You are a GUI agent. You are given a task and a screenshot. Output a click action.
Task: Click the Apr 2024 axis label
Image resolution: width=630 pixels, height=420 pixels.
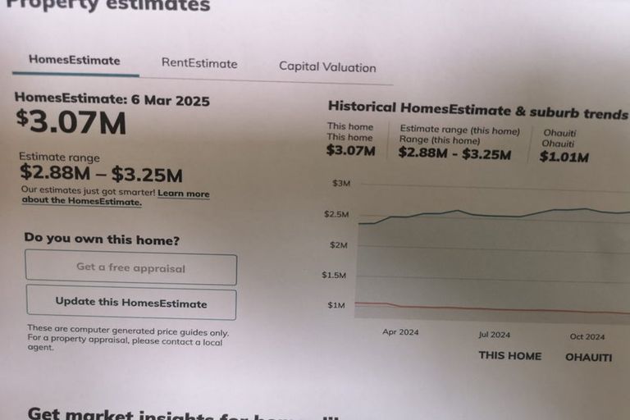click(x=400, y=332)
